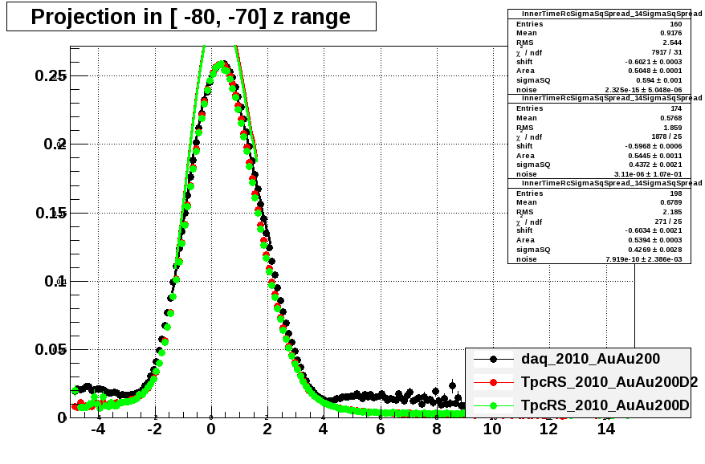Screen dimensions: 705x464
Task: Click the sigmaSQ value 0.594 ± 0.001
Action: [658, 80]
